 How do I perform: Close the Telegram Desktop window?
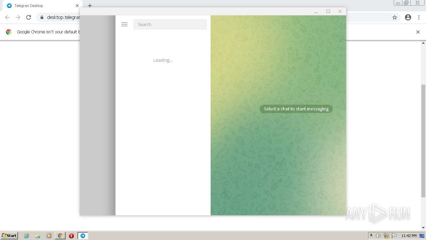pos(340,11)
